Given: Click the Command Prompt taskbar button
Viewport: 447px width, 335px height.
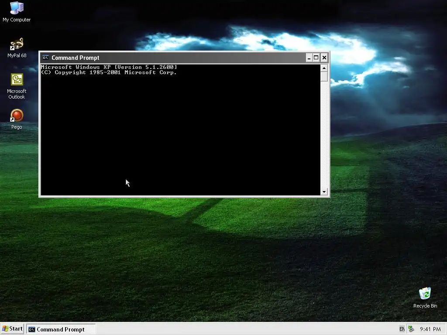Looking at the screenshot, I should (x=61, y=329).
